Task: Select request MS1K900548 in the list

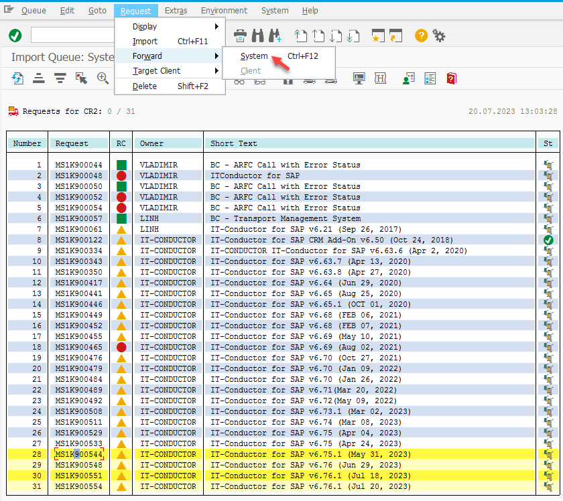Action: click(78, 465)
